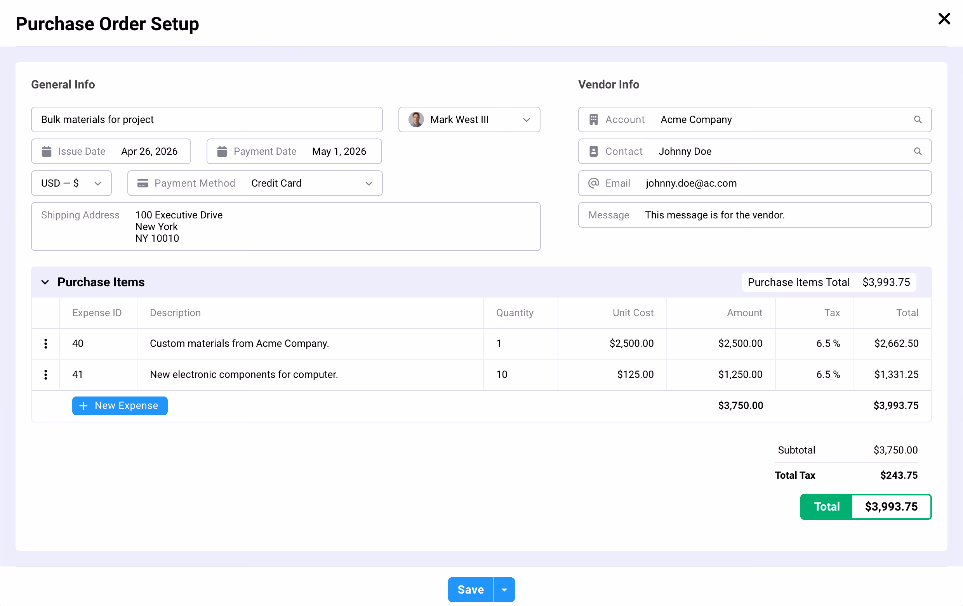The width and height of the screenshot is (963, 606).
Task: Open the three-dot menu for expense 40
Action: point(45,344)
